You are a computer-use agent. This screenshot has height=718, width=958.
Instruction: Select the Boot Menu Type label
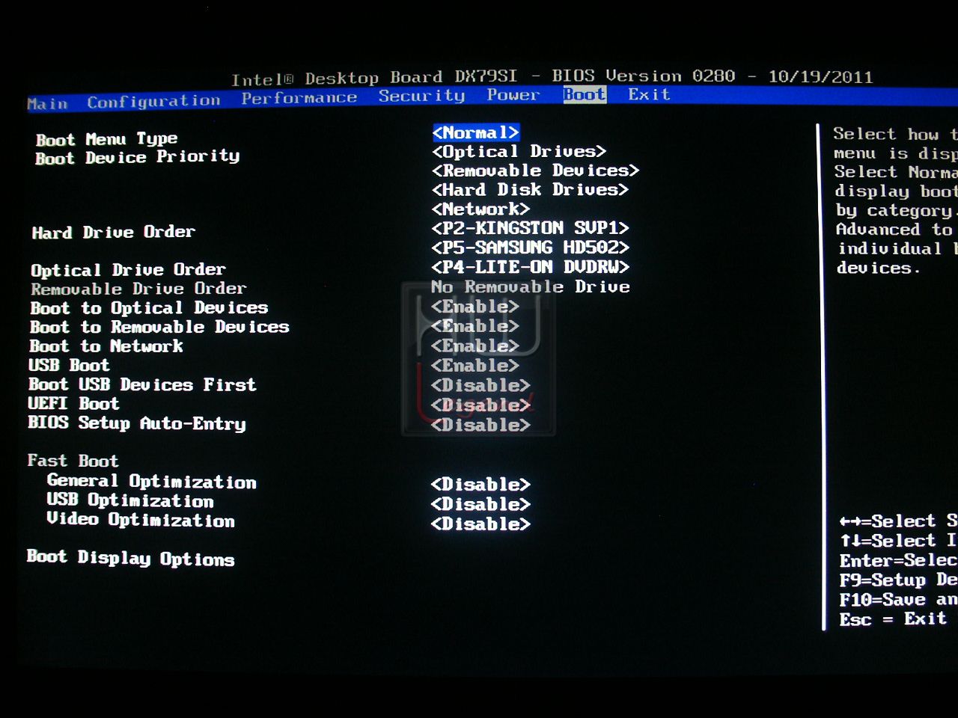pyautogui.click(x=106, y=139)
